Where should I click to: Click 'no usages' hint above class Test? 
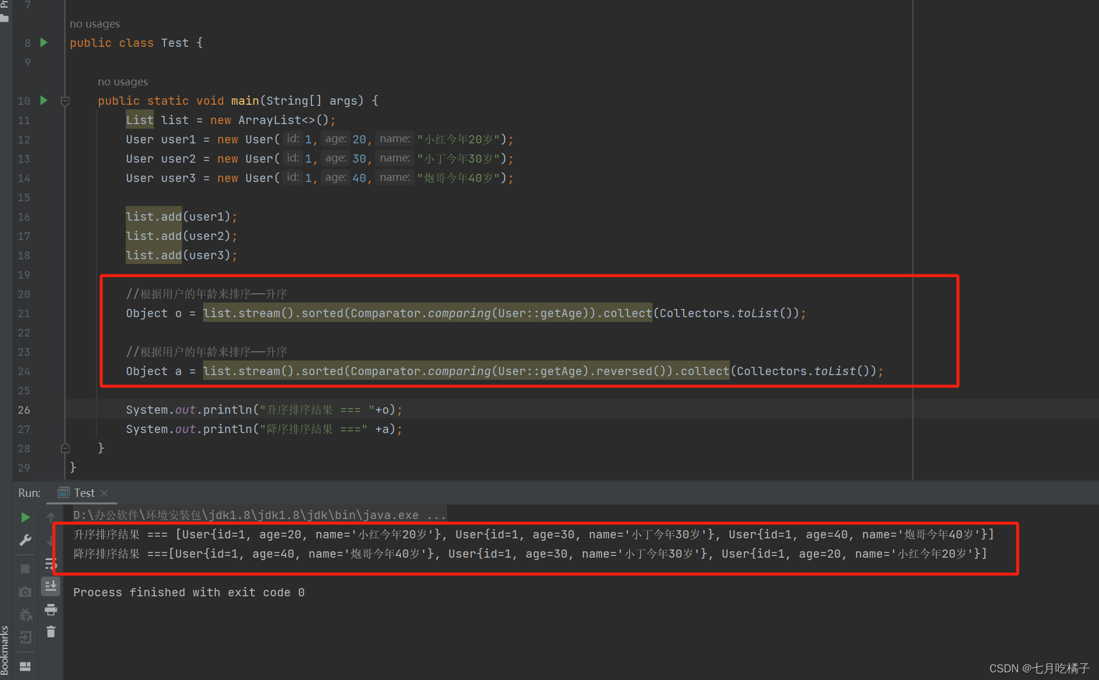tap(95, 24)
